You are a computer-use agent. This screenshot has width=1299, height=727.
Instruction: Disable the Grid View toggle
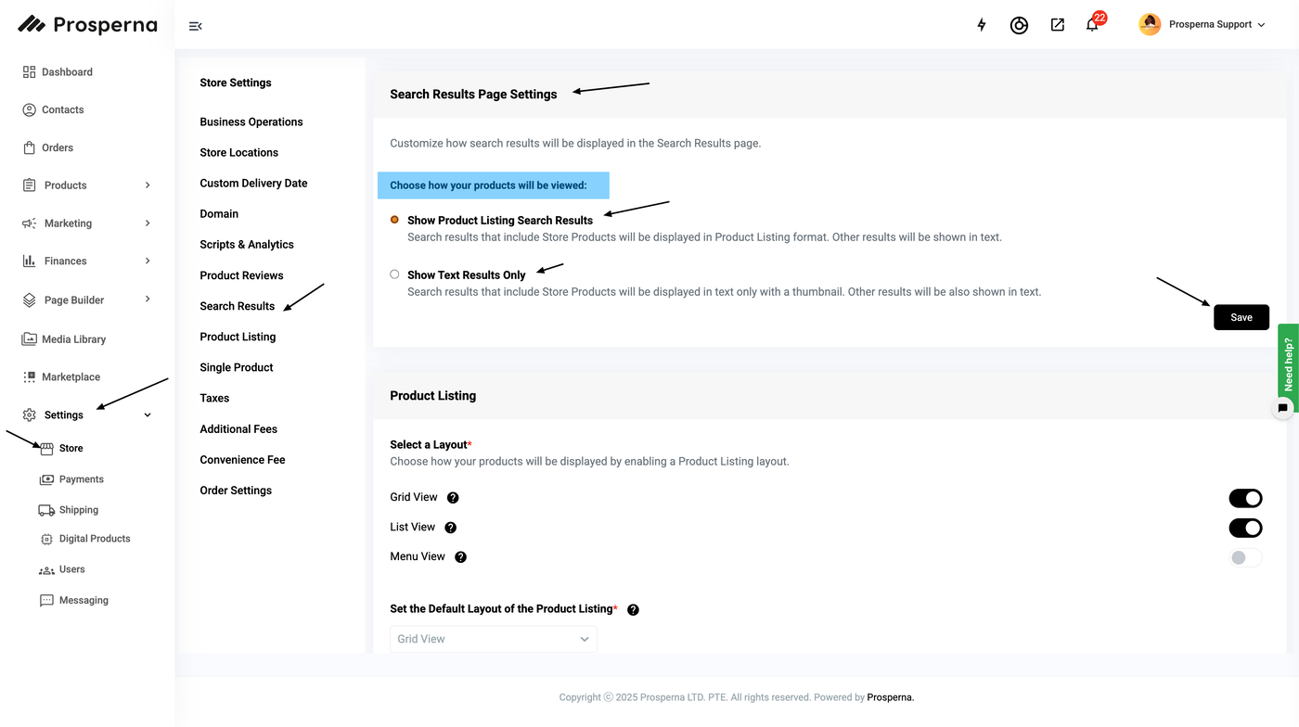[1245, 498]
